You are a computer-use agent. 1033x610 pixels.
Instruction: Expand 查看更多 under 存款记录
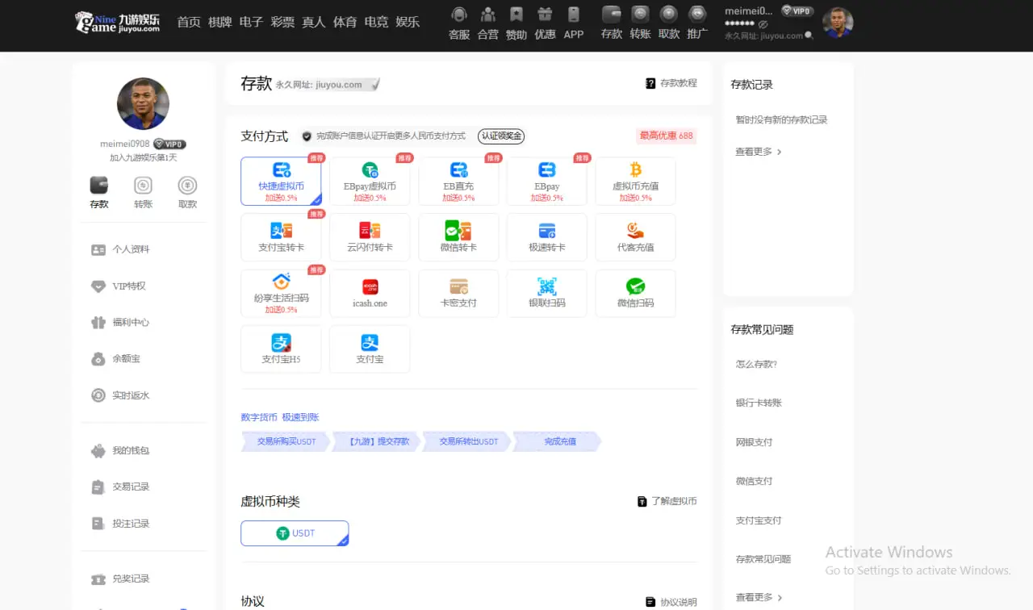758,152
